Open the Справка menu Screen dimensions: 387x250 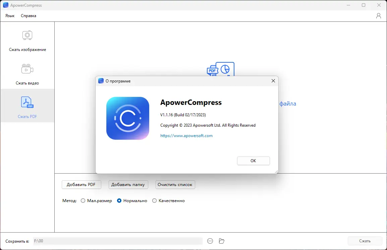(29, 16)
